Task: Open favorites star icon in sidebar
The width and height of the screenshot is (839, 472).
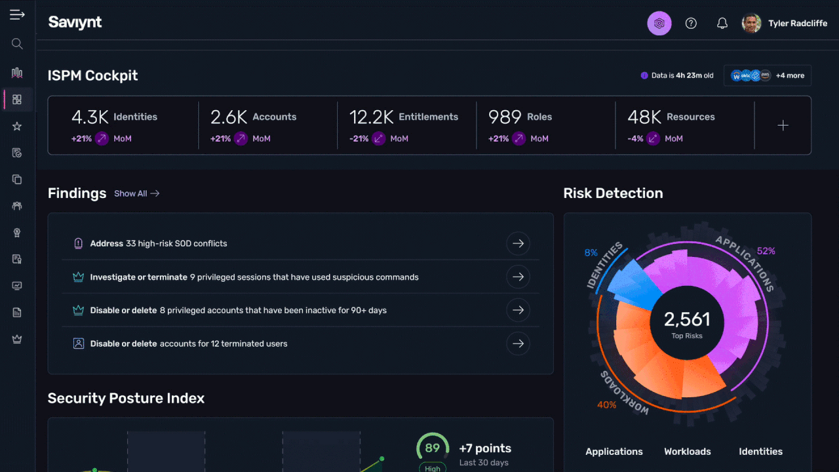Action: [x=17, y=127]
